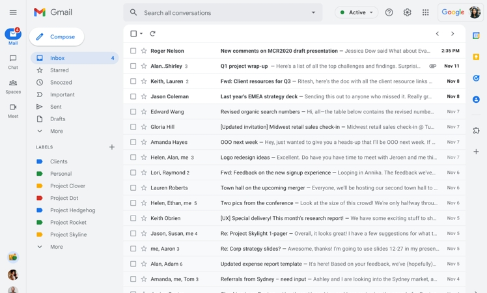Screen dimensions: 487x293
Task: Open Spaces in the left rail
Action: pos(13,87)
